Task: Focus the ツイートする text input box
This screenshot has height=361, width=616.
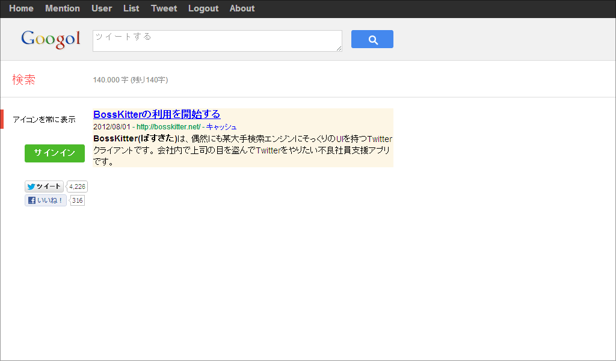Action: tap(217, 41)
